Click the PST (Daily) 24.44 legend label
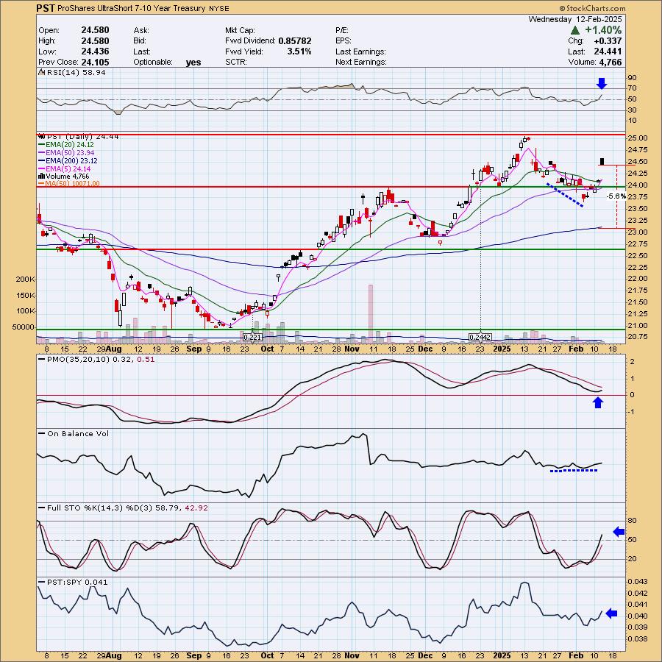The image size is (662, 662). coord(82,137)
